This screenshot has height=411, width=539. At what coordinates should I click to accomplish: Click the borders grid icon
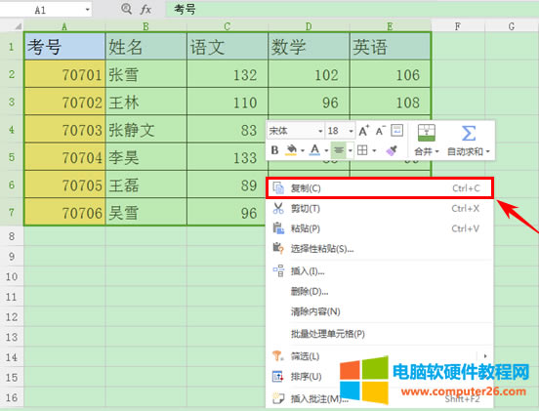pos(362,150)
